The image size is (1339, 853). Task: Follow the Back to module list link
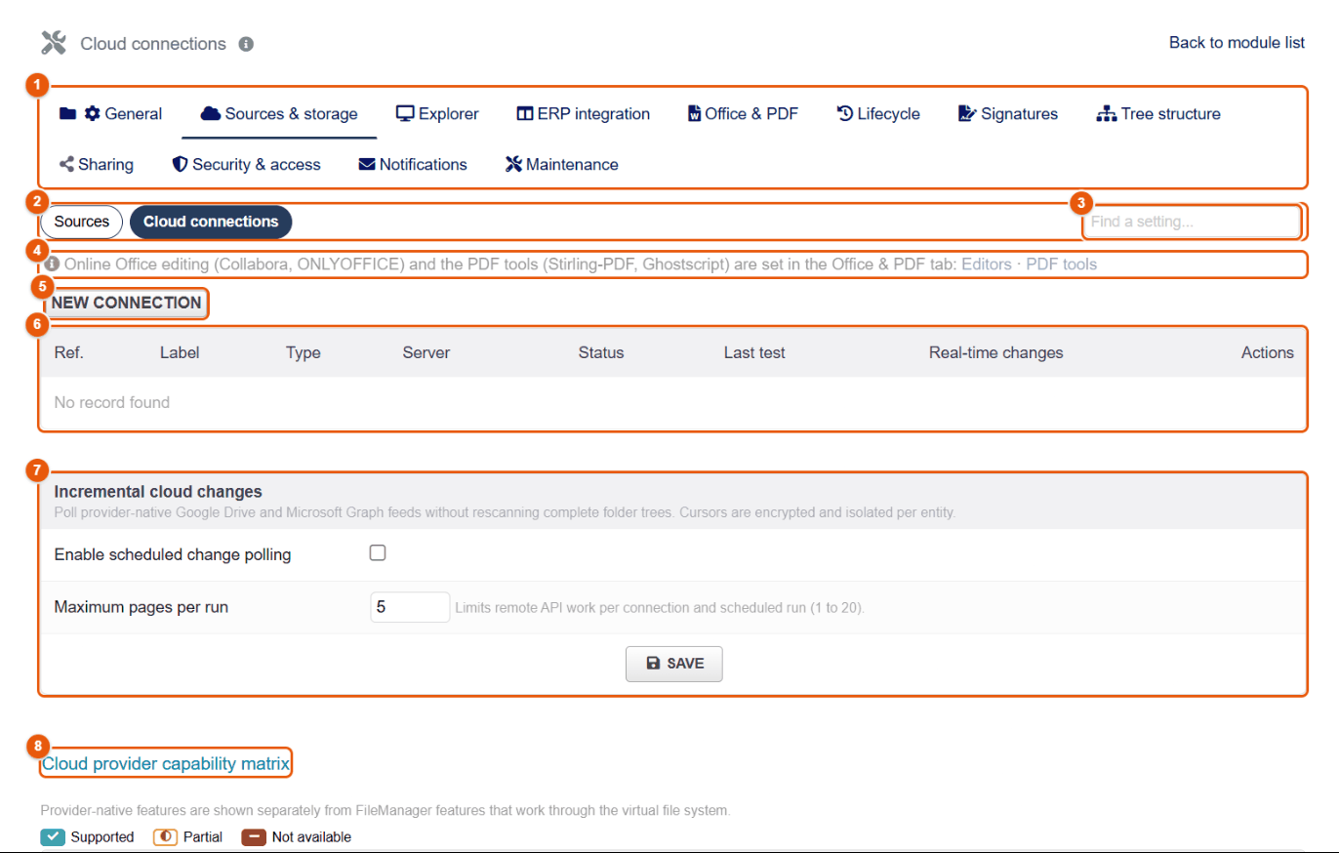click(1238, 43)
